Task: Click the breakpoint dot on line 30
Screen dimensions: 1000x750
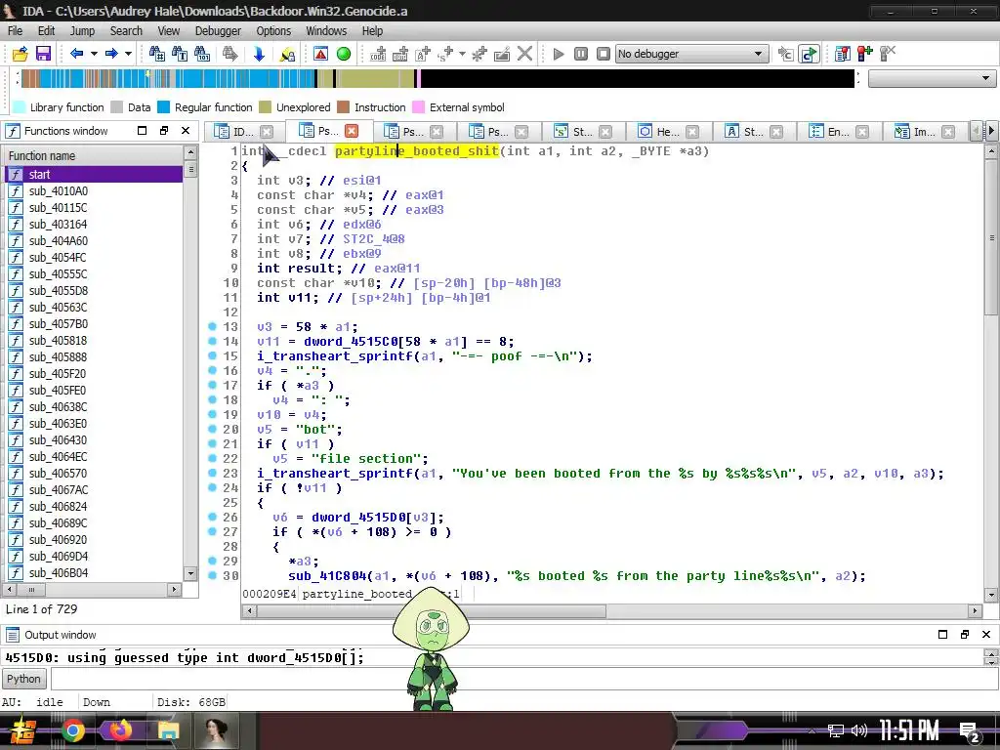Action: point(212,576)
